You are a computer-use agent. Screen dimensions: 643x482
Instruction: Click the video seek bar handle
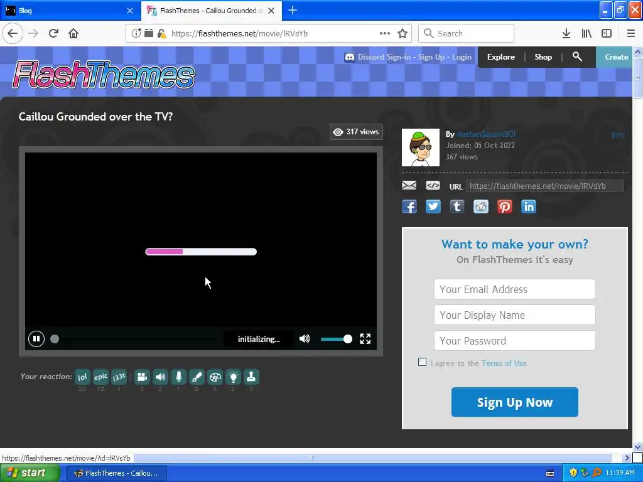55,339
